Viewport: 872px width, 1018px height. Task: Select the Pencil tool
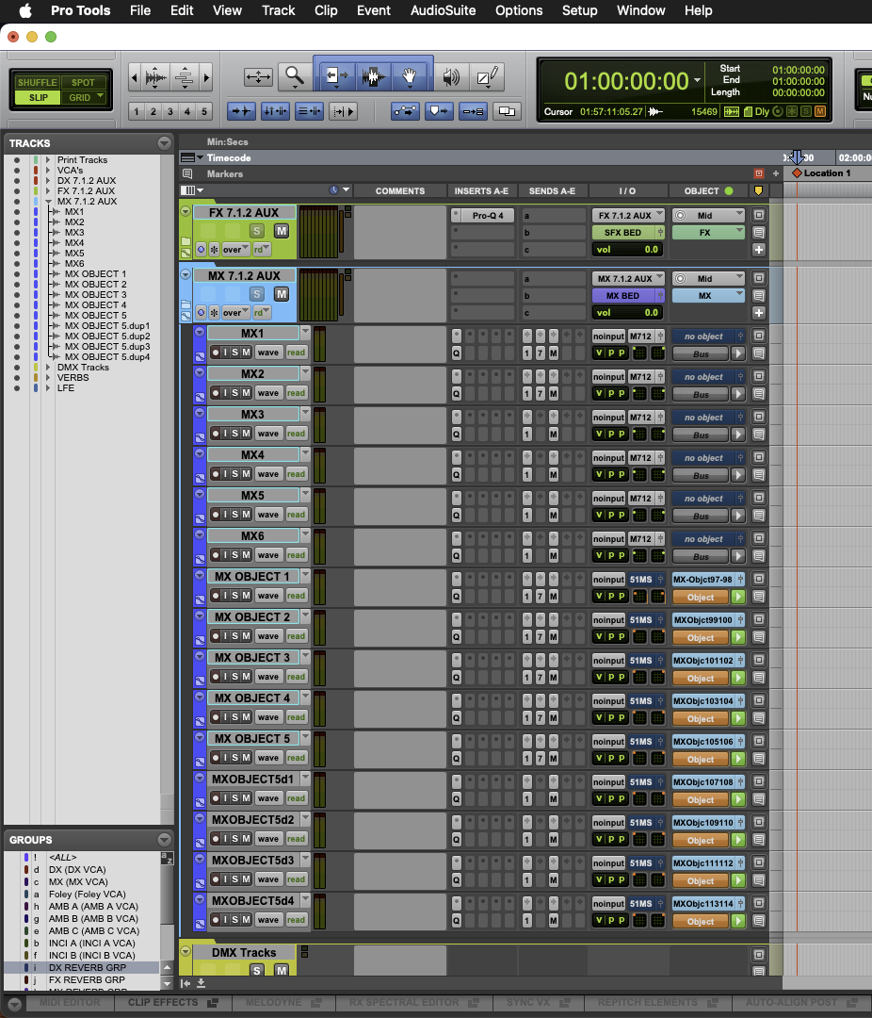pos(487,76)
